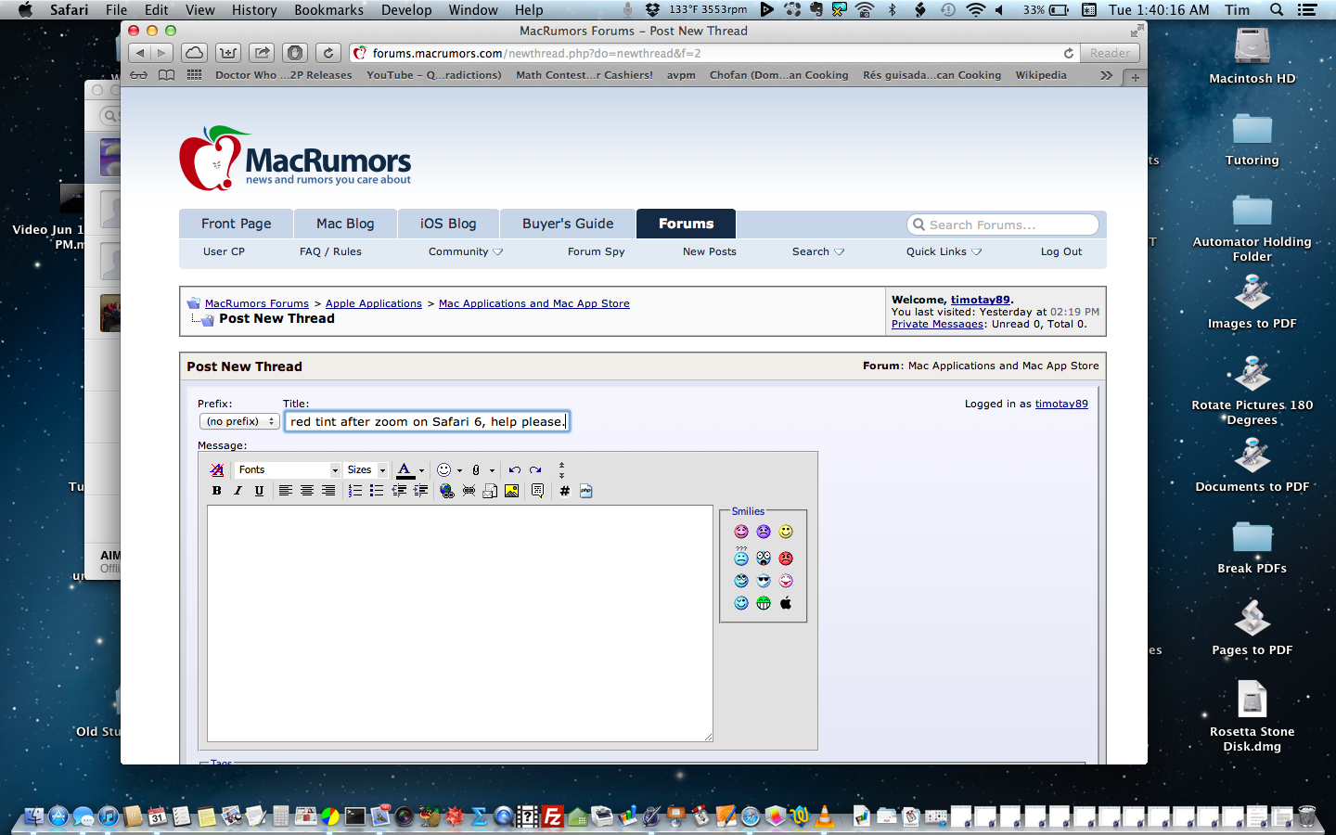1336x835 pixels.
Task: Wrap selection in PHP tags
Action: [x=586, y=491]
